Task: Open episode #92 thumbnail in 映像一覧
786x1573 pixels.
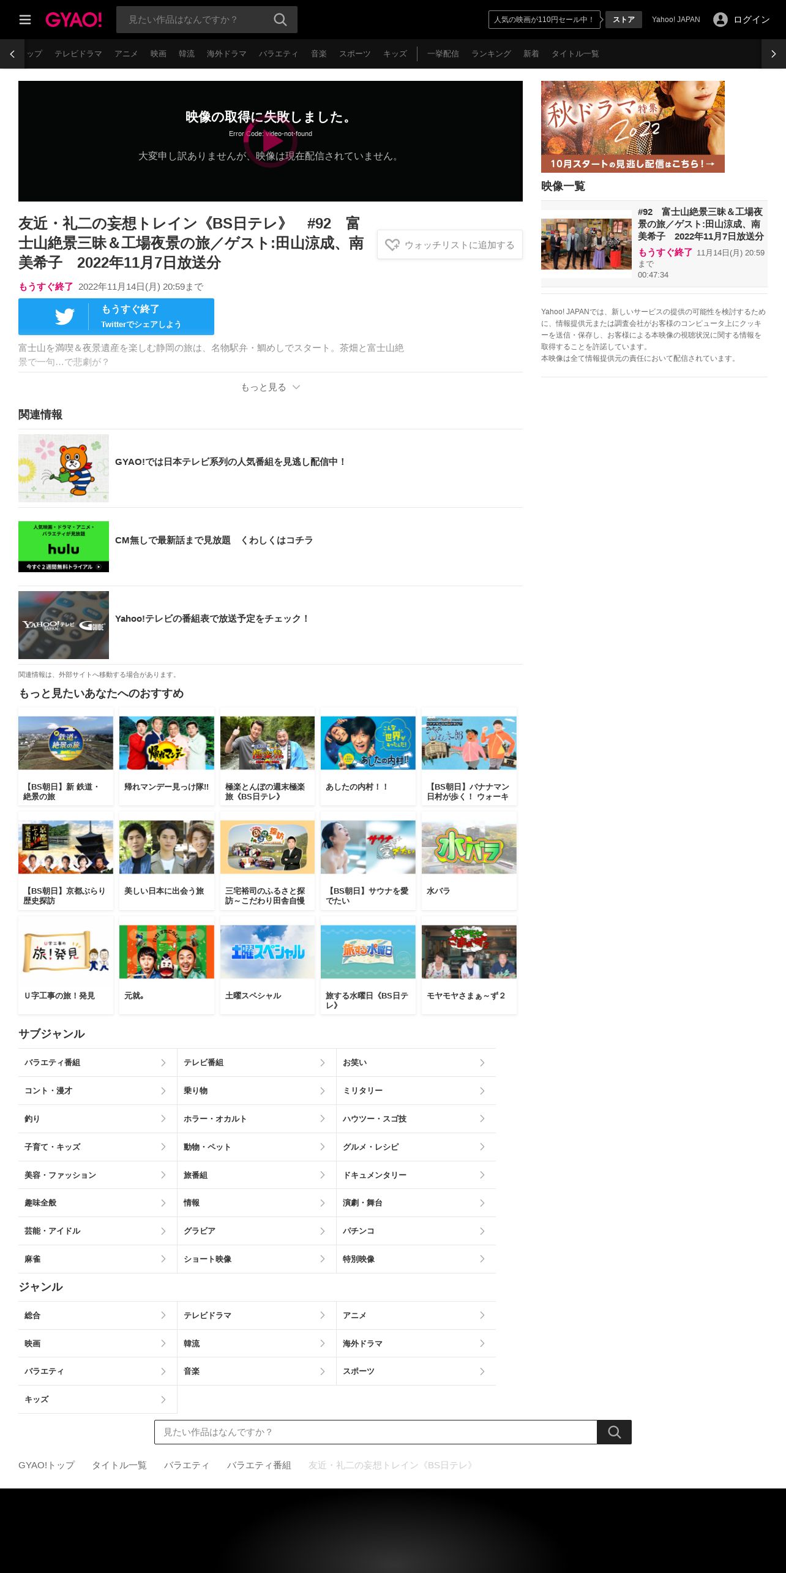Action: pyautogui.click(x=586, y=244)
